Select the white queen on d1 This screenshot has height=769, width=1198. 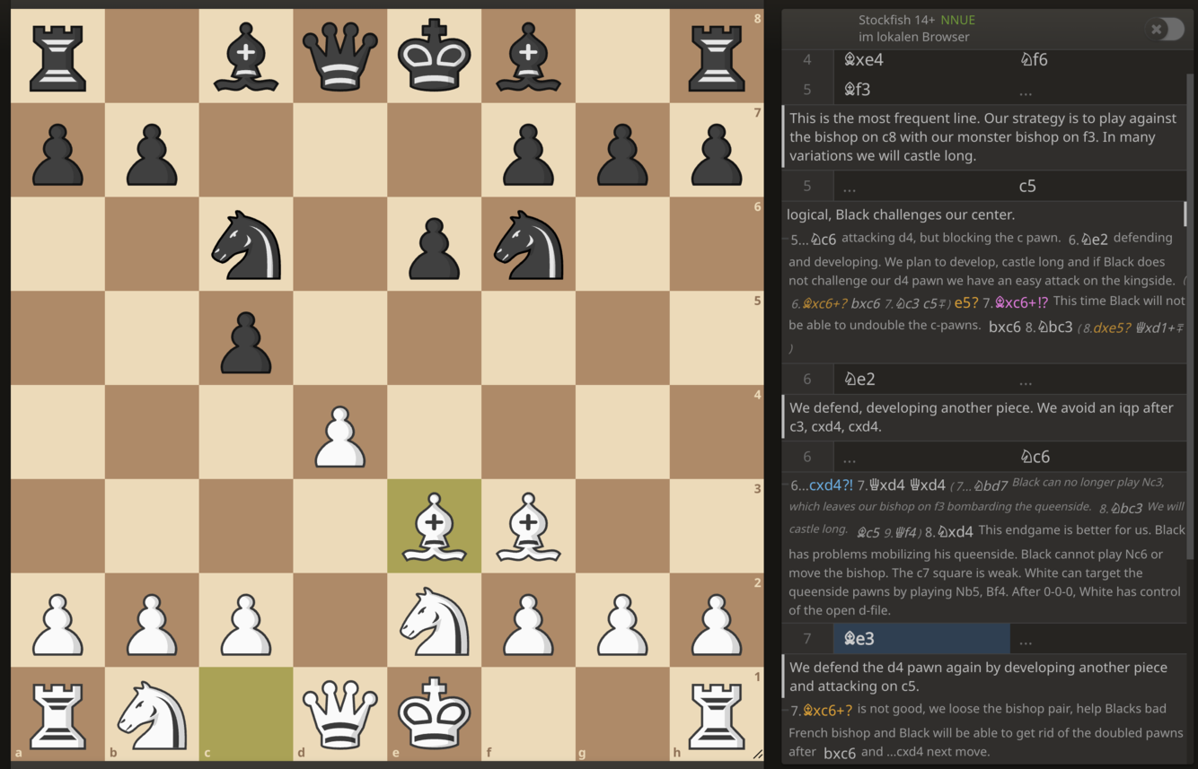[340, 715]
